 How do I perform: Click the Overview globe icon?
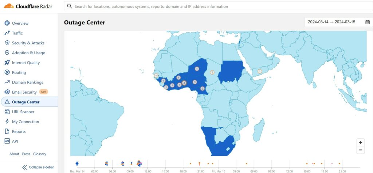[7, 23]
